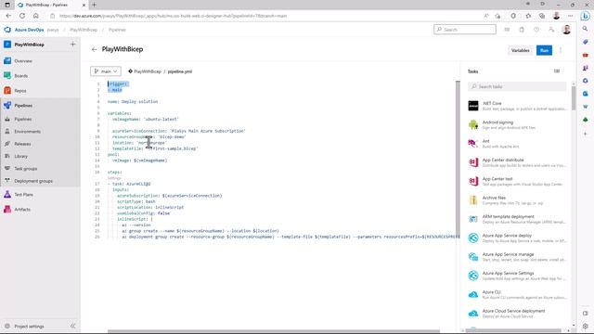Click PlayWithBicep repo in file path
The height and width of the screenshot is (334, 594).
coord(148,71)
